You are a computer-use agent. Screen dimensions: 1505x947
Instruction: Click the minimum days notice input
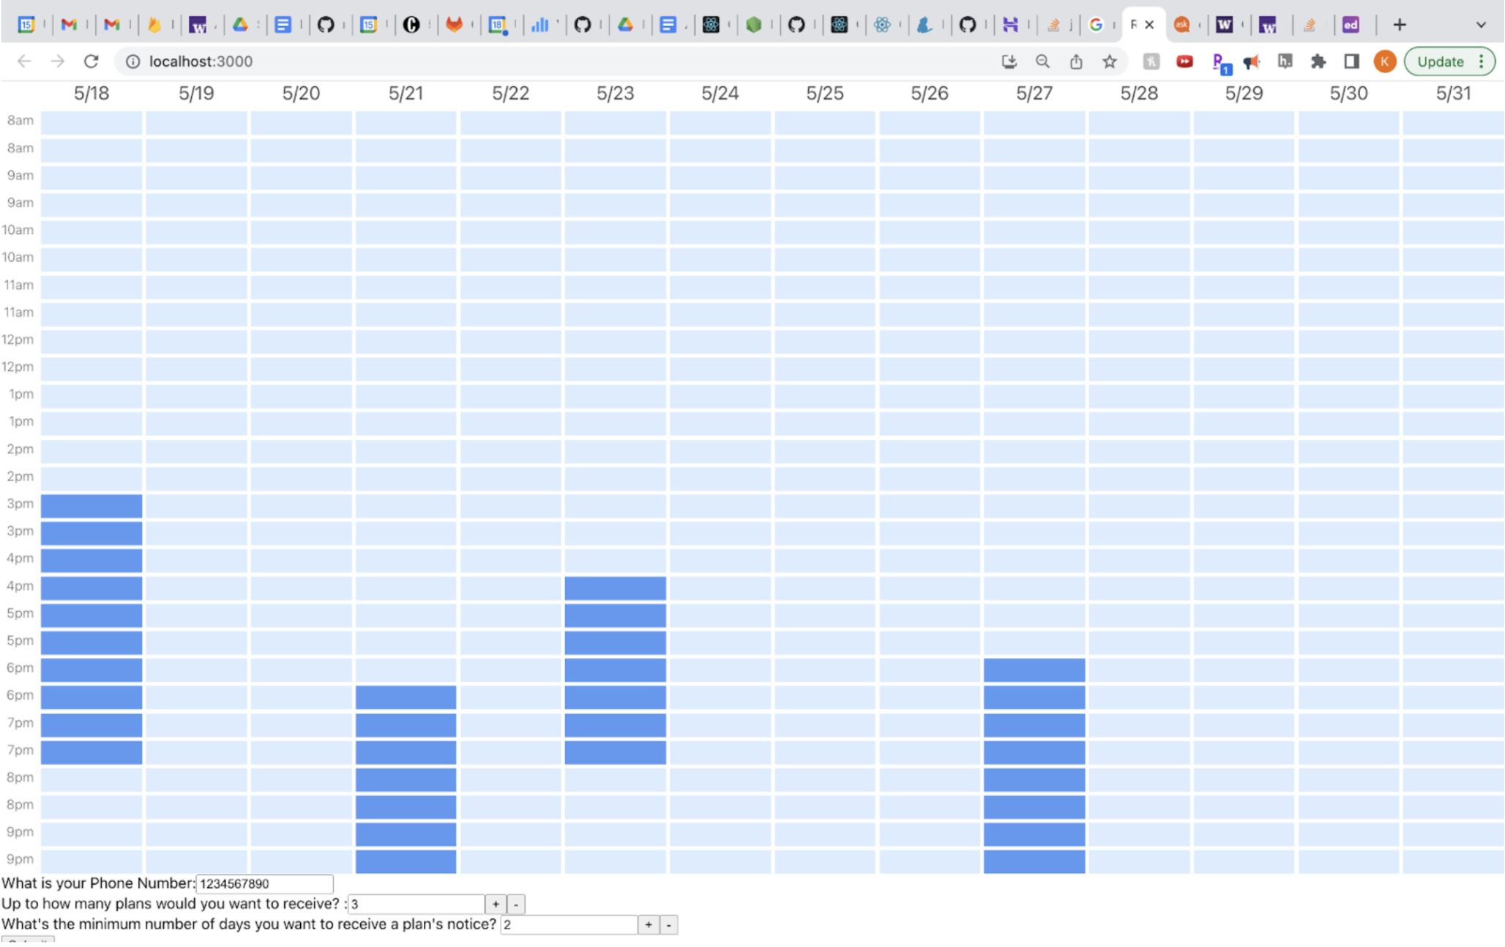pyautogui.click(x=569, y=924)
